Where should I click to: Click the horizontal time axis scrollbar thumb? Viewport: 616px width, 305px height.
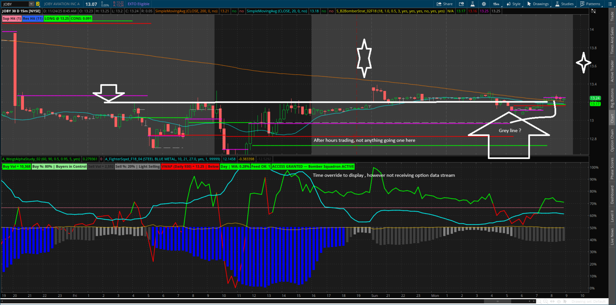tap(498, 301)
